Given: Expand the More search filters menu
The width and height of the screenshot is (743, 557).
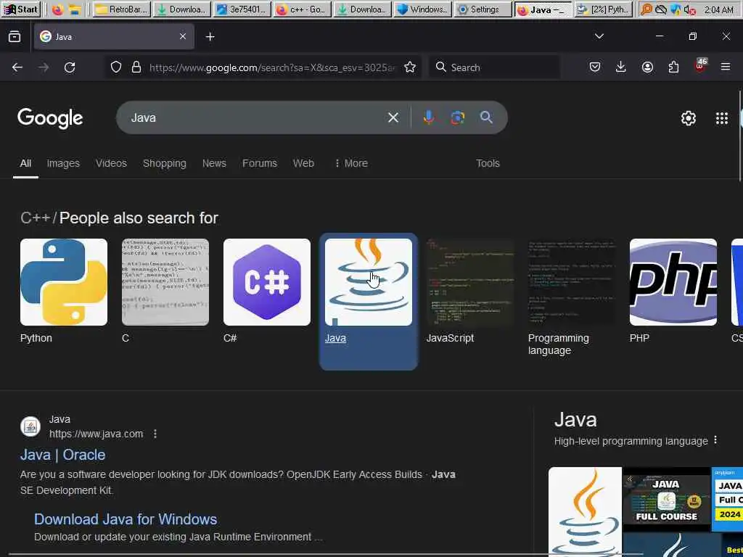Looking at the screenshot, I should (x=350, y=163).
